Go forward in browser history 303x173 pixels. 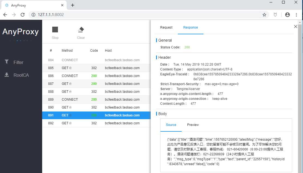point(14,15)
